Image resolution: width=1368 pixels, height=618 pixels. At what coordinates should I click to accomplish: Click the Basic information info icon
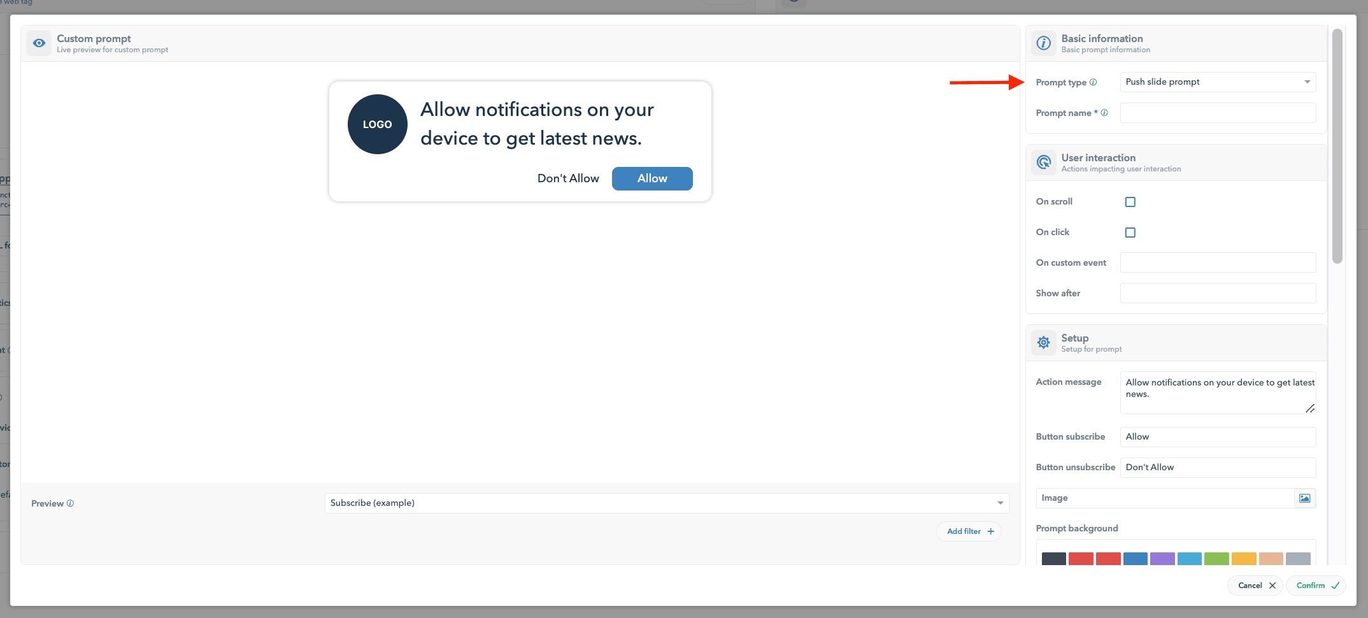1043,43
